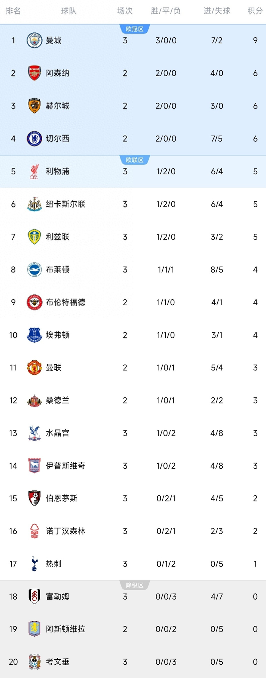Tap the Tottenham cockerel crest
This screenshot has height=678, width=266.
[34, 564]
